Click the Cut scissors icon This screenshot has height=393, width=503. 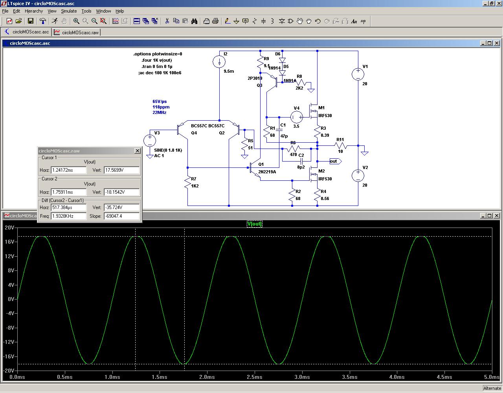pyautogui.click(x=167, y=21)
